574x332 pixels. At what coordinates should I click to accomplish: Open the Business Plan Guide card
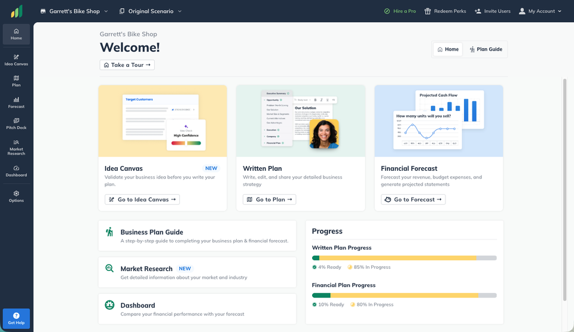pyautogui.click(x=197, y=236)
